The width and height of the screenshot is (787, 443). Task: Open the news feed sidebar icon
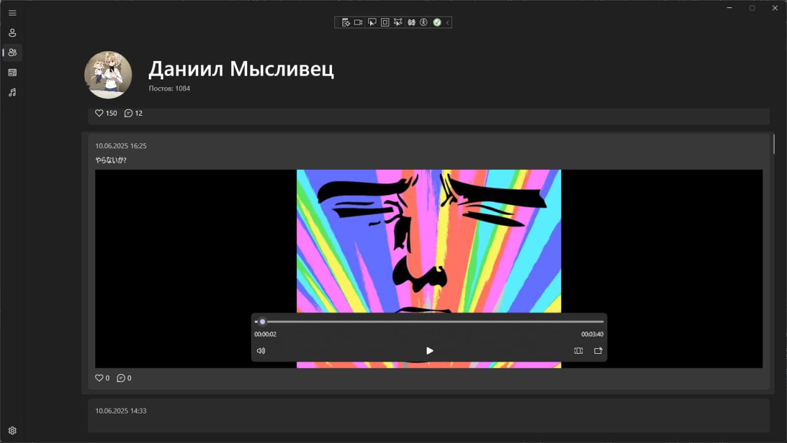coord(12,73)
